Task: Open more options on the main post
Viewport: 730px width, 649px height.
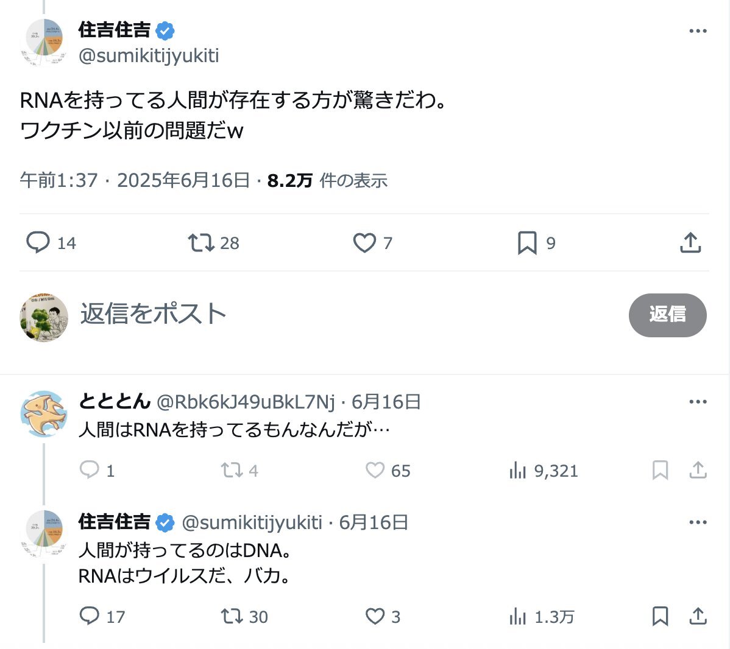Action: pyautogui.click(x=697, y=31)
